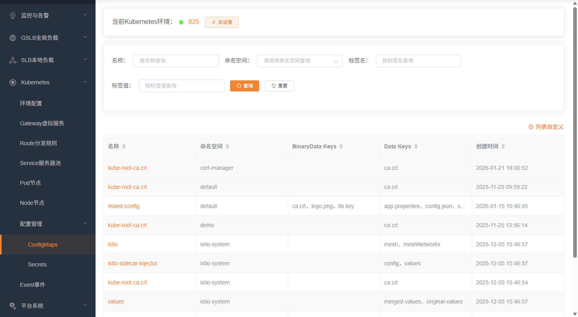Open the namespace query dropdown
This screenshot has height=317, width=578.
(300, 61)
